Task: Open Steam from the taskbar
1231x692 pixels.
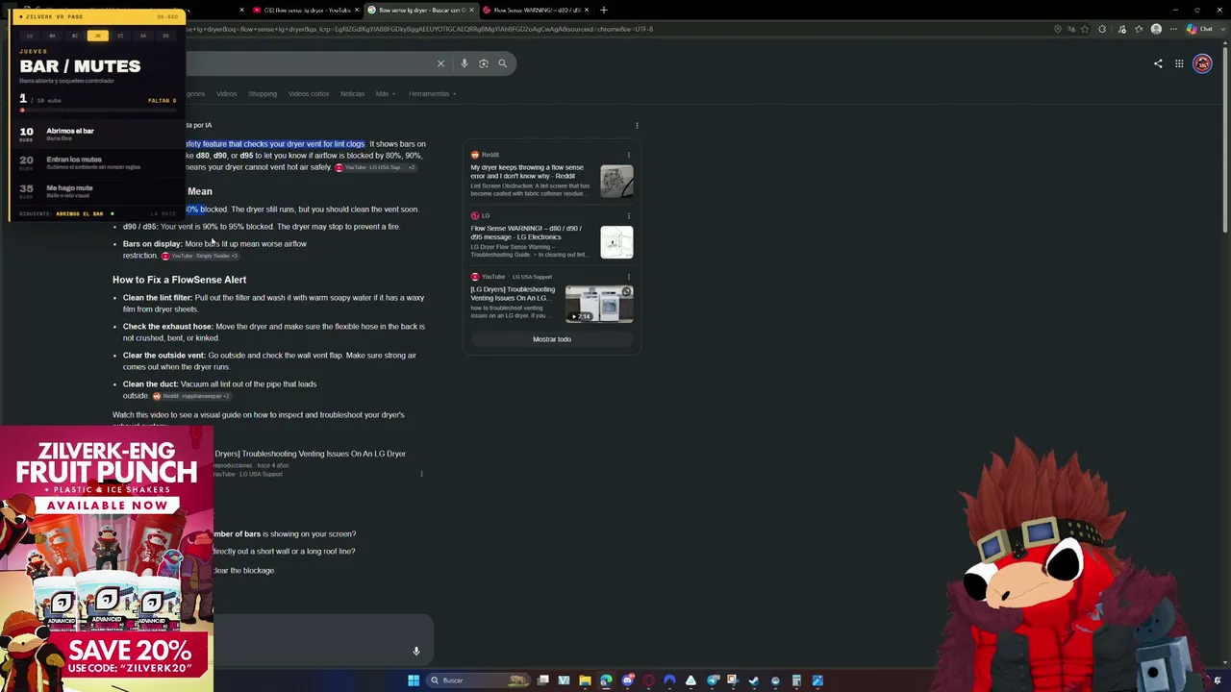Action: tap(754, 680)
